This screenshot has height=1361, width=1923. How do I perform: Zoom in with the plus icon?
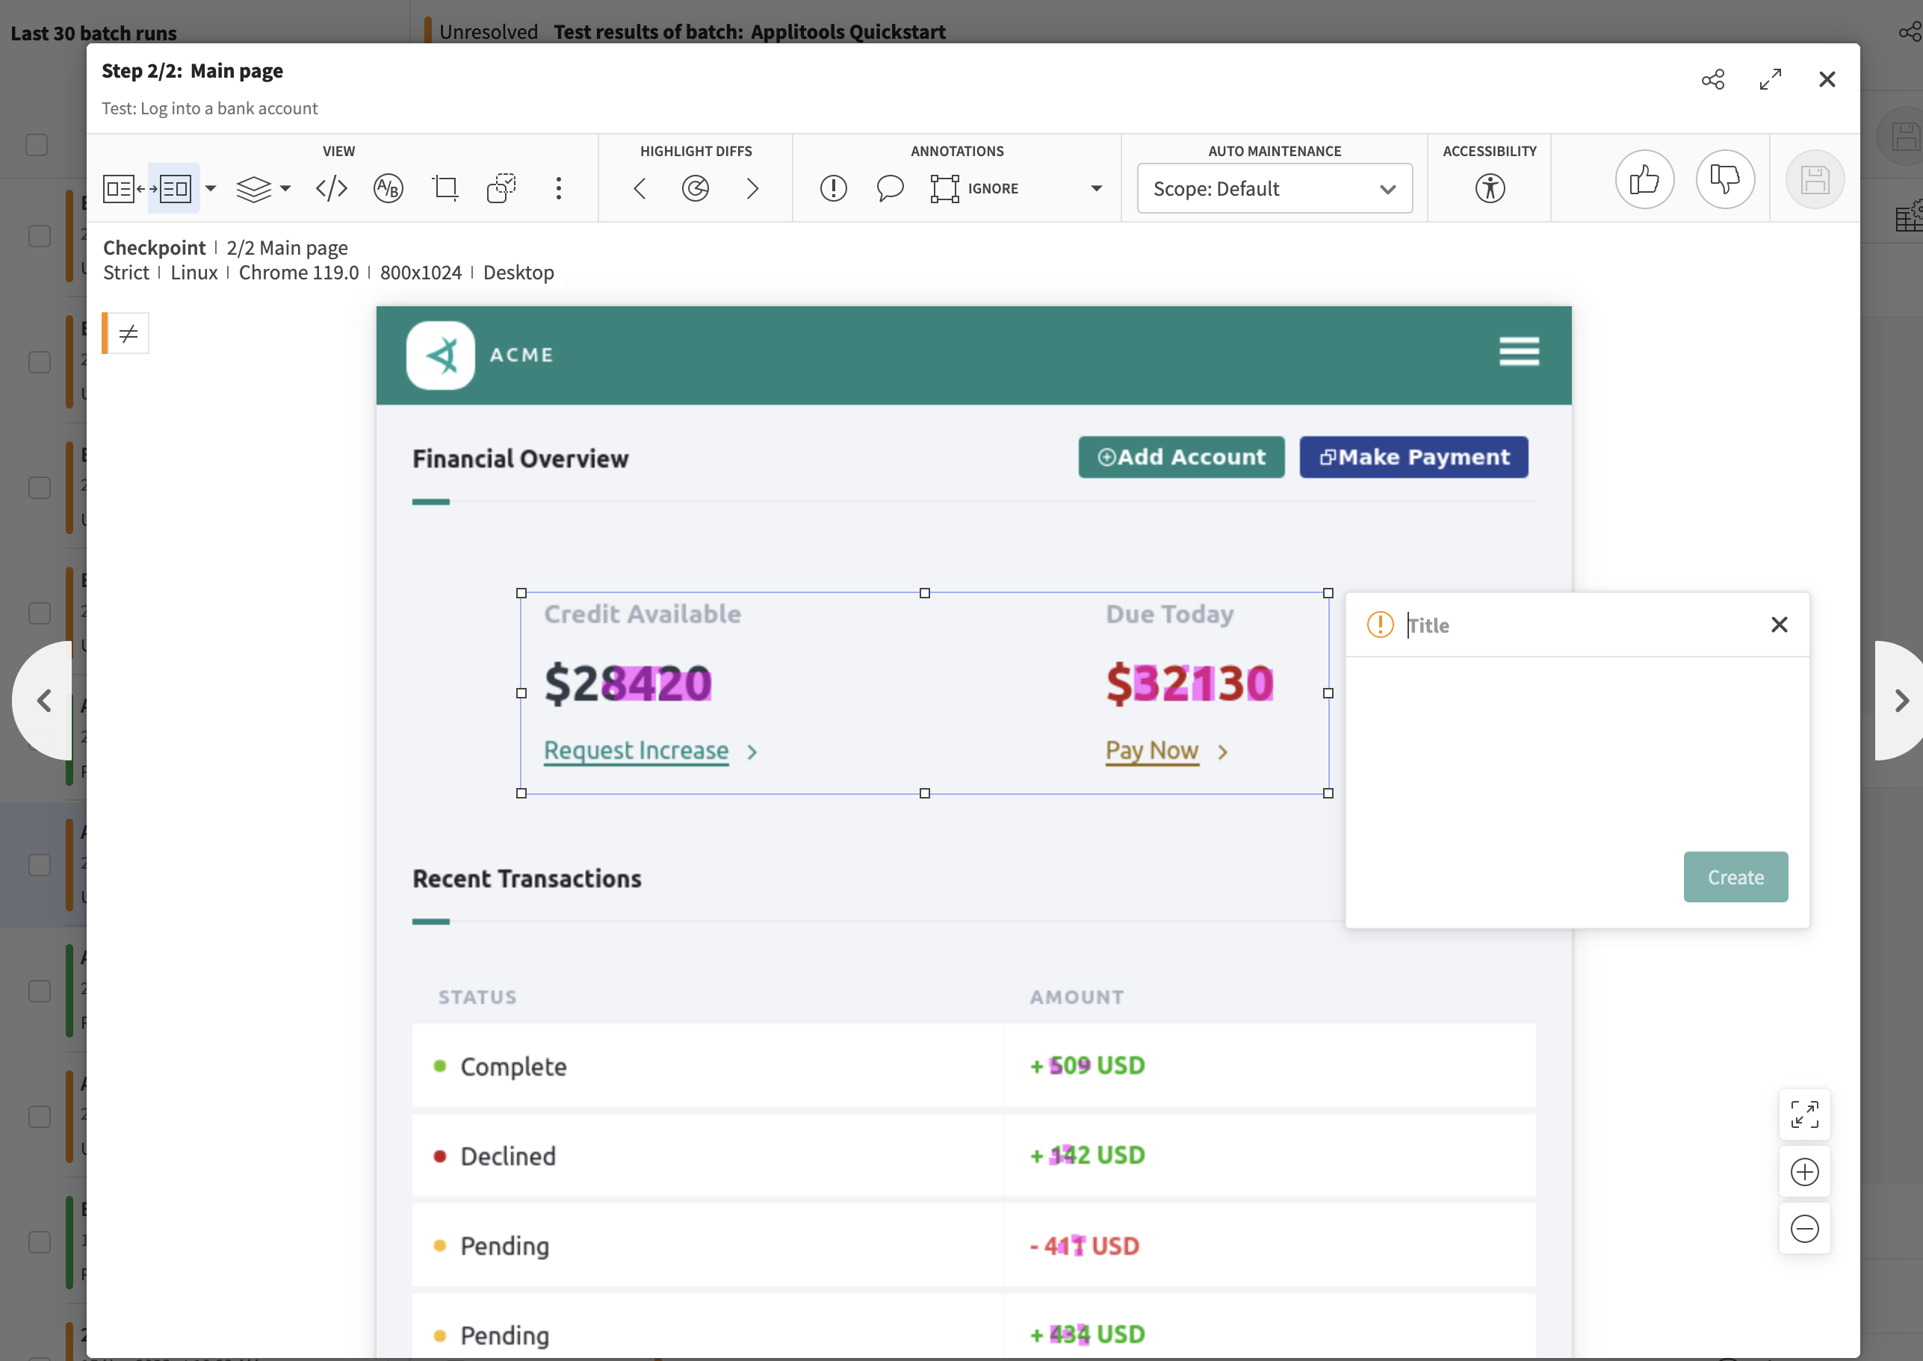pyautogui.click(x=1804, y=1171)
